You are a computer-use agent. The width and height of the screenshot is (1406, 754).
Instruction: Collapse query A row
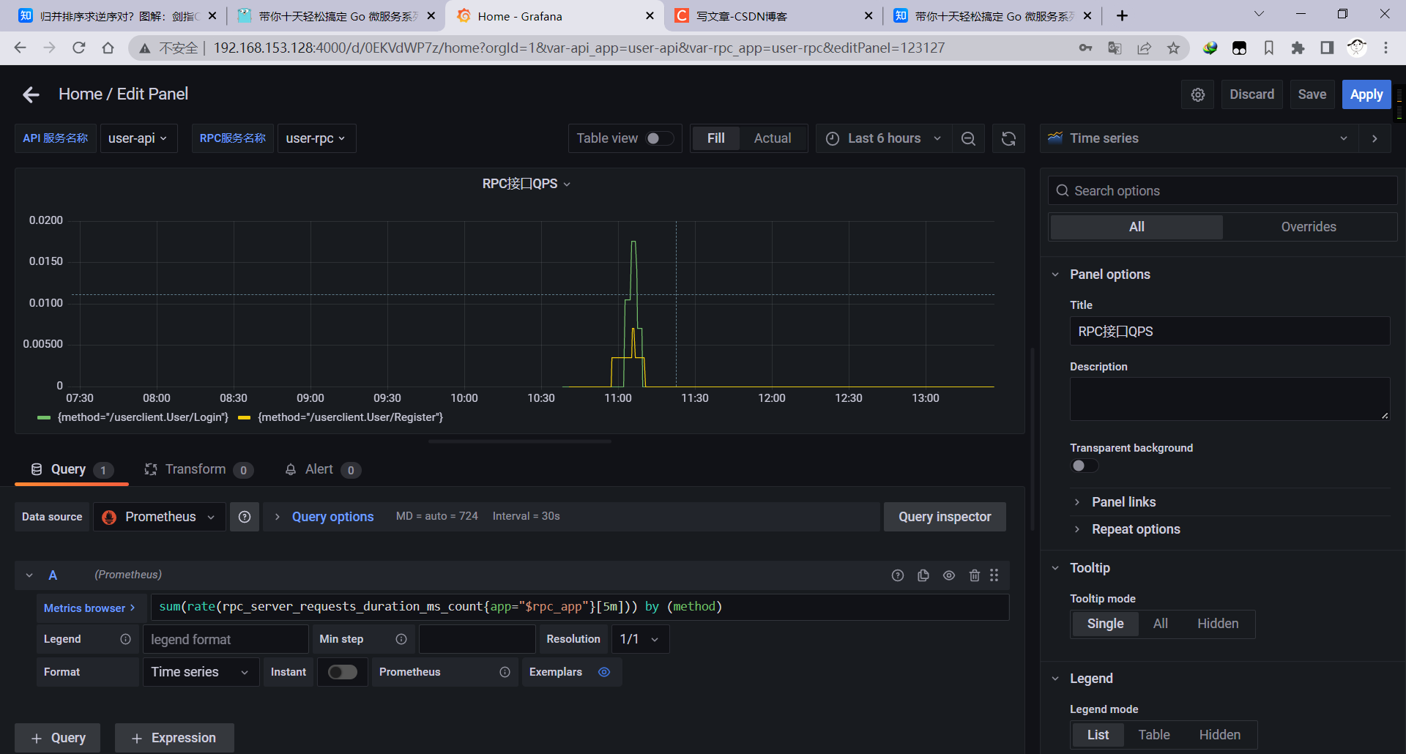[29, 575]
